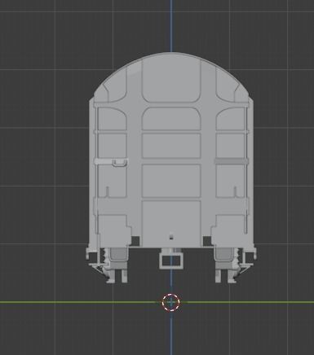Click the rectangular coupler frame under the wagon

coord(171,261)
